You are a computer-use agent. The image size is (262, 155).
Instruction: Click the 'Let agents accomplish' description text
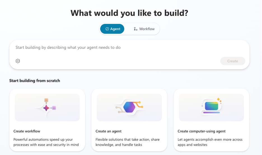click(x=210, y=142)
